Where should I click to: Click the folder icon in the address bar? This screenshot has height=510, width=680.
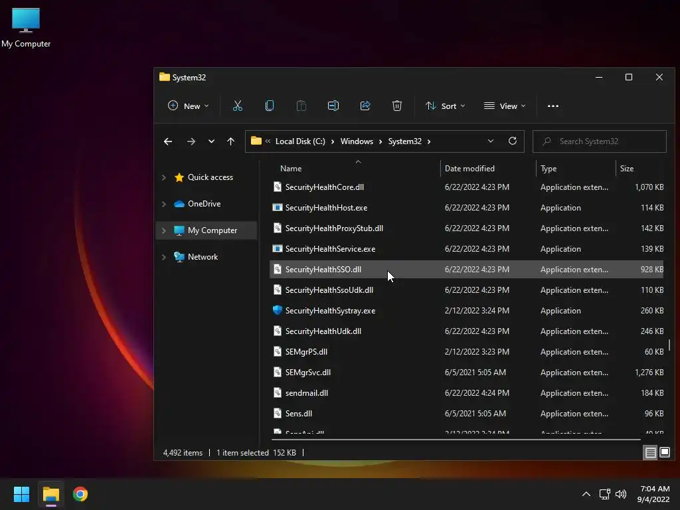(x=256, y=141)
